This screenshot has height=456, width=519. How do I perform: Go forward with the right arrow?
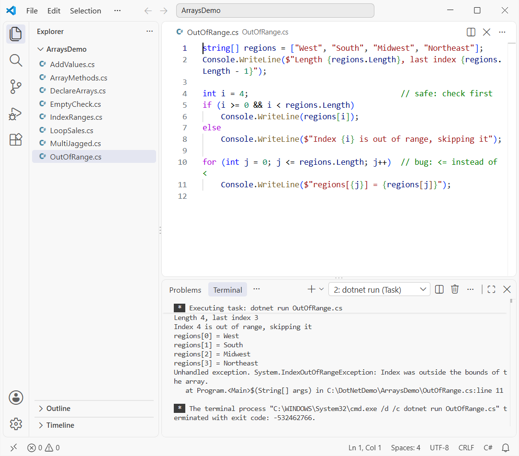click(164, 11)
